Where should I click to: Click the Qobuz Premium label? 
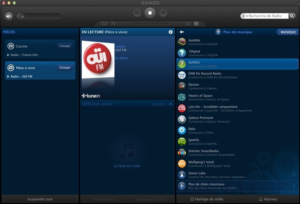pyautogui.click(x=201, y=118)
